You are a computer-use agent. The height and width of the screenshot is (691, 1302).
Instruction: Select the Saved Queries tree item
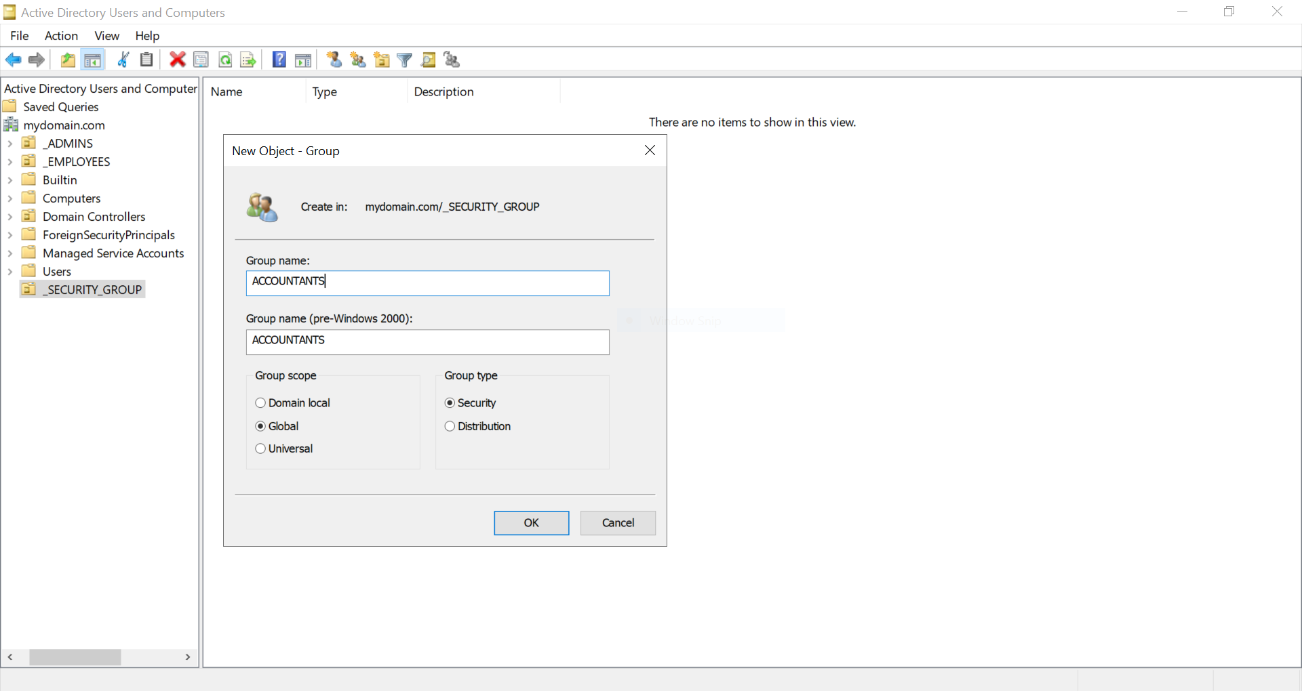[x=61, y=107]
